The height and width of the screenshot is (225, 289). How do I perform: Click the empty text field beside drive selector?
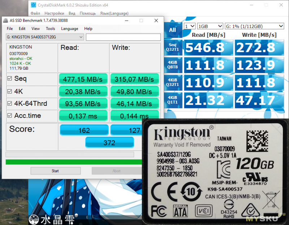123,37
